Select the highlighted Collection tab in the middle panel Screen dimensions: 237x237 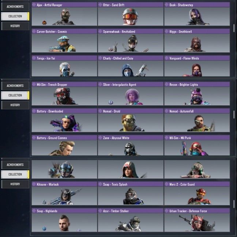(15, 95)
